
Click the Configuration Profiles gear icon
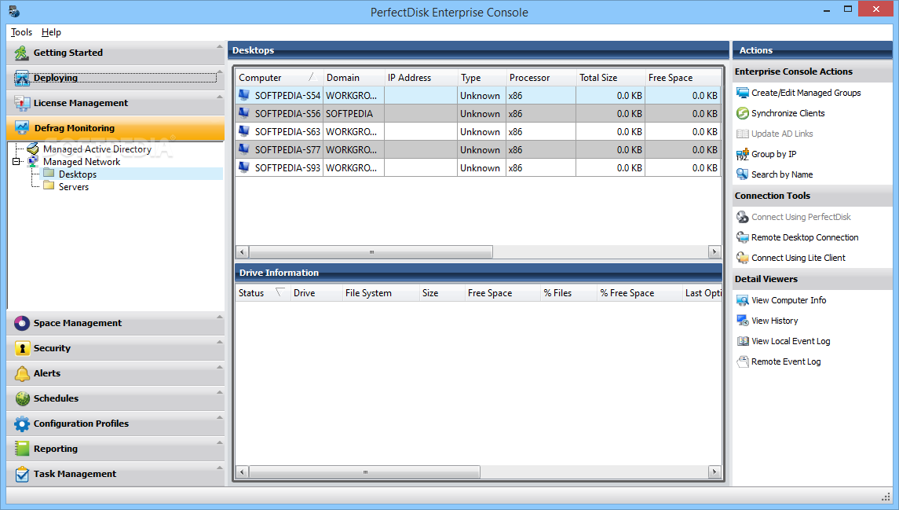click(x=22, y=424)
